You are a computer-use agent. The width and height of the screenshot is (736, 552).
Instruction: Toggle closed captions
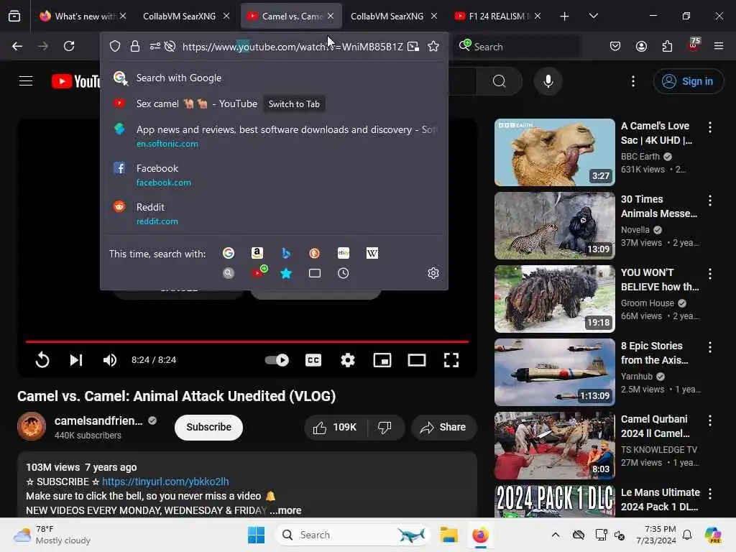[x=313, y=360]
